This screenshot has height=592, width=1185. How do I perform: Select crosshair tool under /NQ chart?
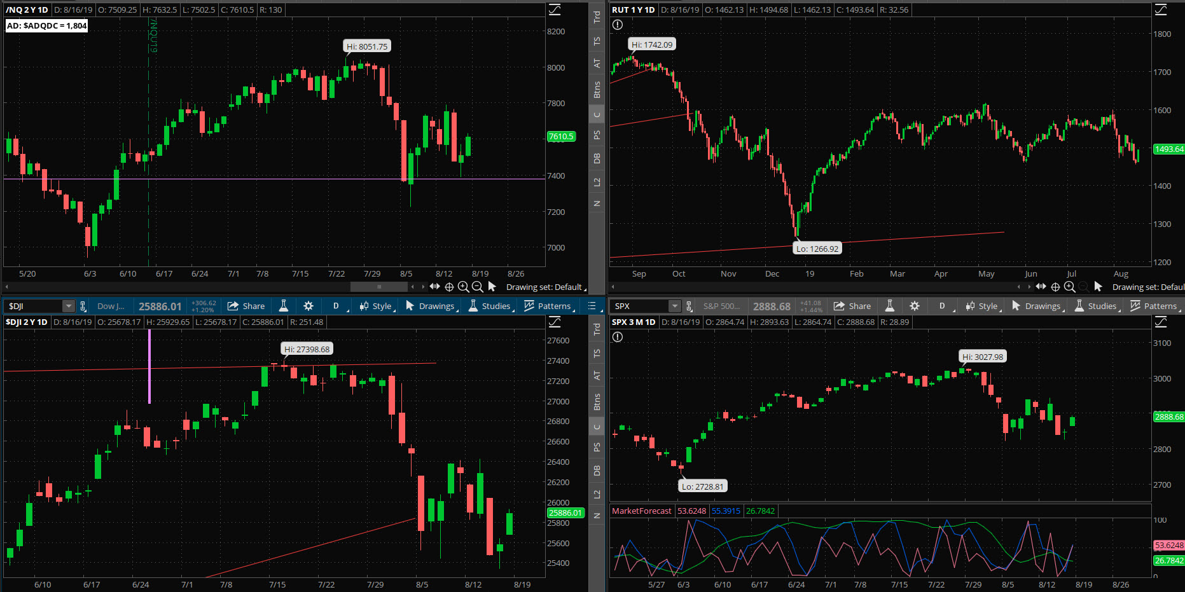449,287
